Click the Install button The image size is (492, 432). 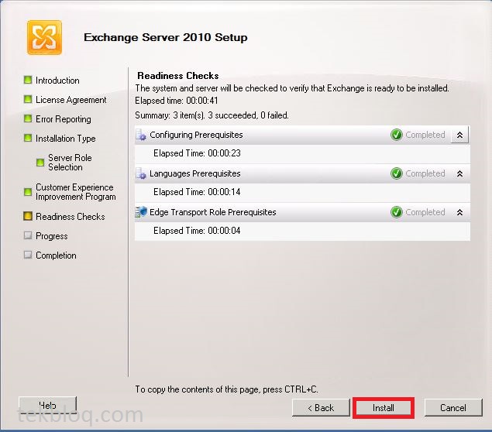[x=383, y=408]
